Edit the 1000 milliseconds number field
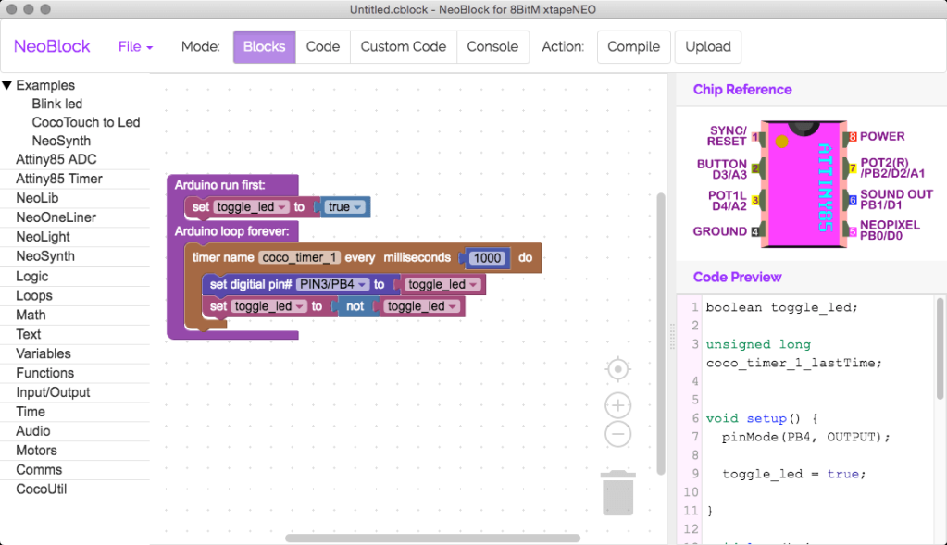The image size is (947, 545). point(486,258)
